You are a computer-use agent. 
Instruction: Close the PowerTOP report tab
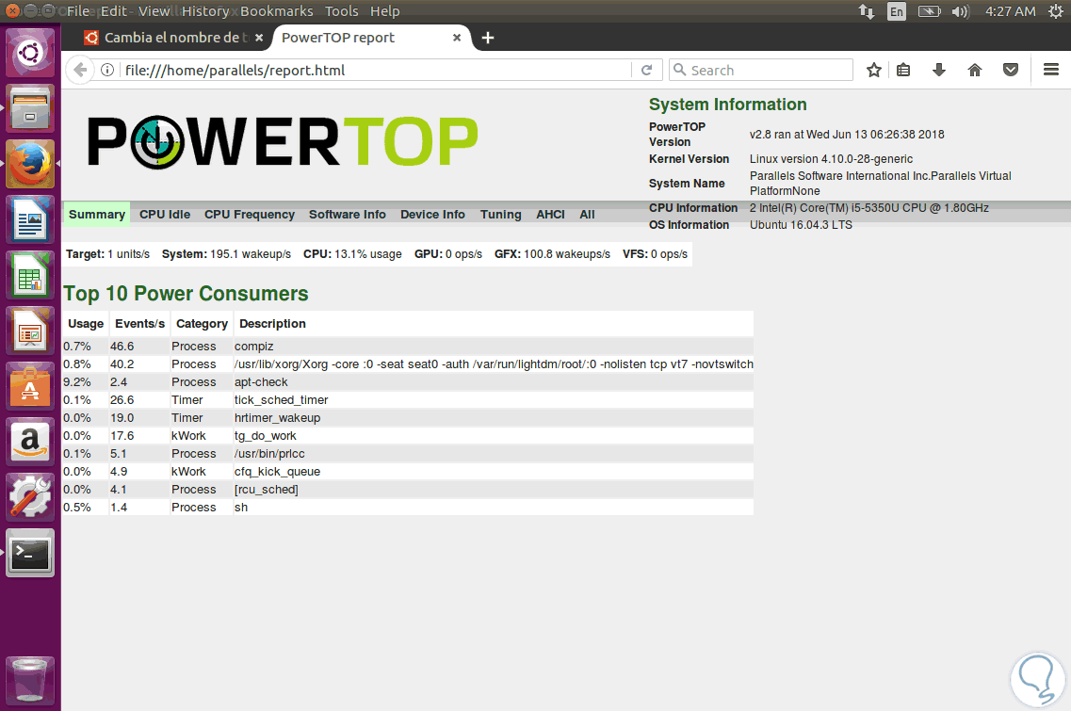[x=457, y=38]
